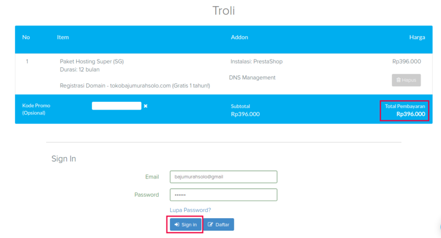Click row number 1 in the cart
Screen dimensions: 441x238
pyautogui.click(x=27, y=61)
